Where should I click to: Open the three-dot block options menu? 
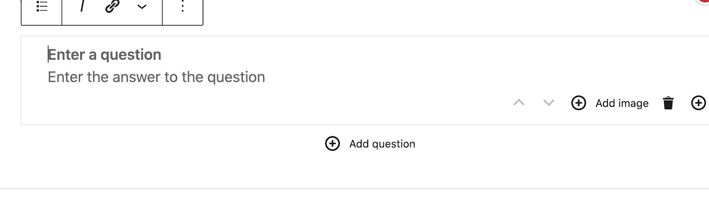coord(183,6)
